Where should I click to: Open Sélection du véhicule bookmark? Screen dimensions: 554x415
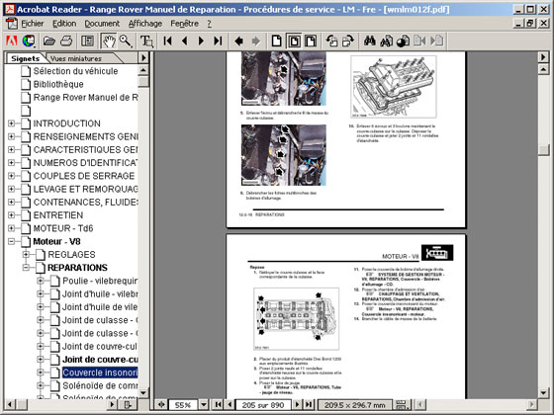75,71
